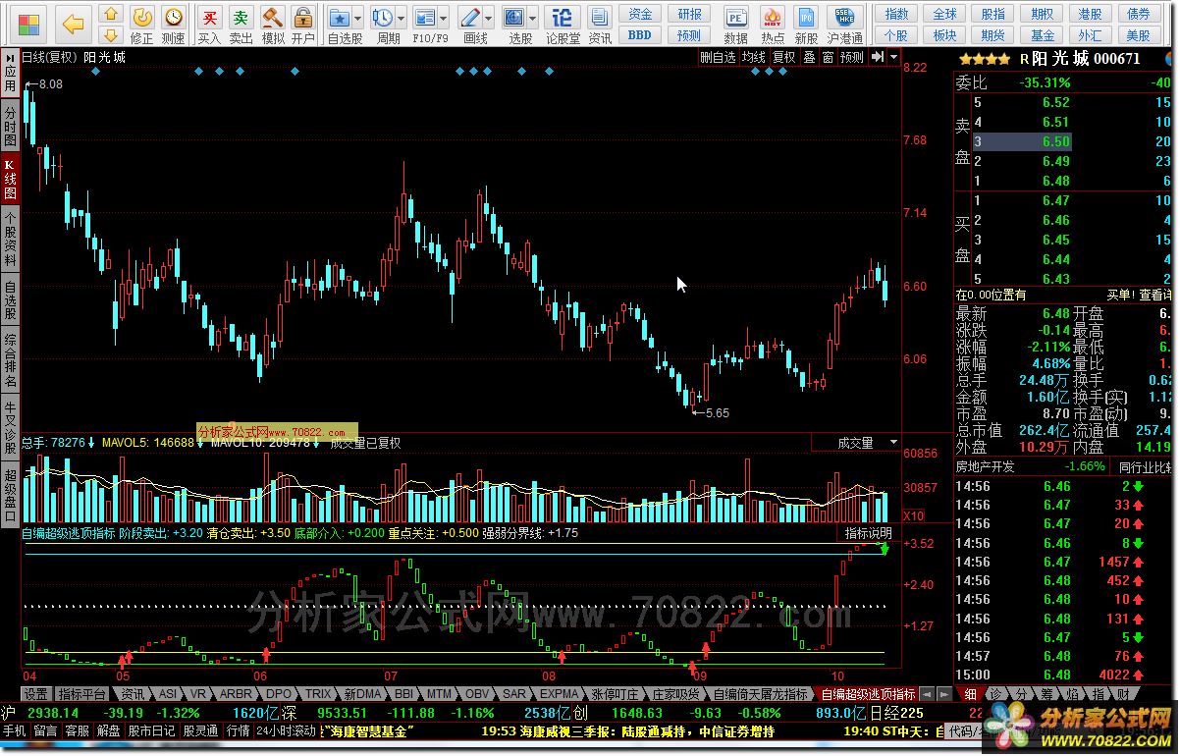This screenshot has width=1180, height=756.
Task: Toggle 复权 price adjustment on chart
Action: [x=783, y=57]
